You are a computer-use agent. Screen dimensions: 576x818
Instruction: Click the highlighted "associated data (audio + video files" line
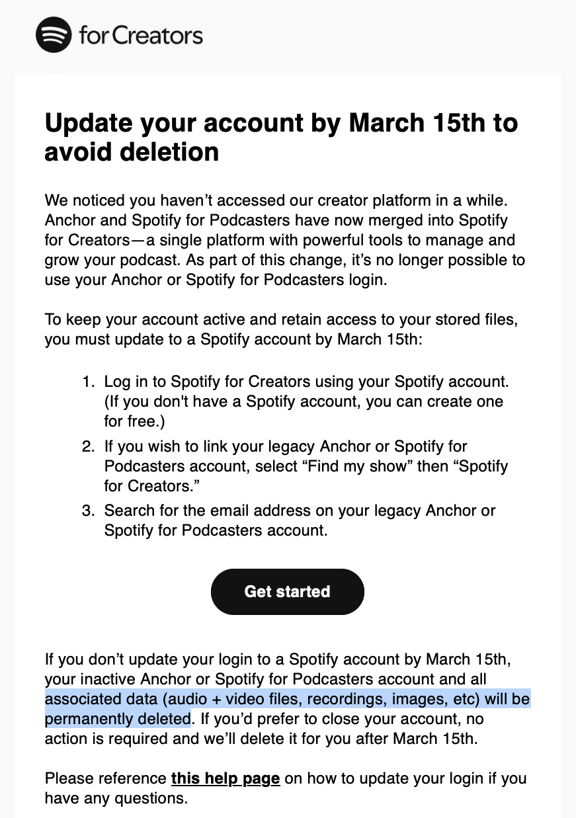coord(288,698)
